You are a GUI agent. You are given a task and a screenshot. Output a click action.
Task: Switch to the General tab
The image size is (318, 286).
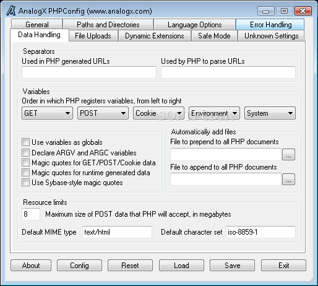[x=37, y=25]
